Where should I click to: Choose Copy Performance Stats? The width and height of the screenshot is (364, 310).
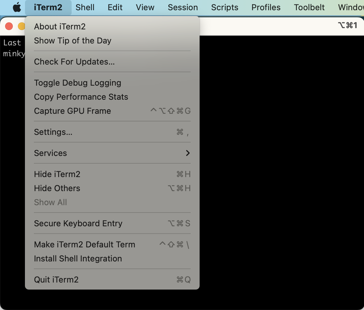[x=112, y=97]
